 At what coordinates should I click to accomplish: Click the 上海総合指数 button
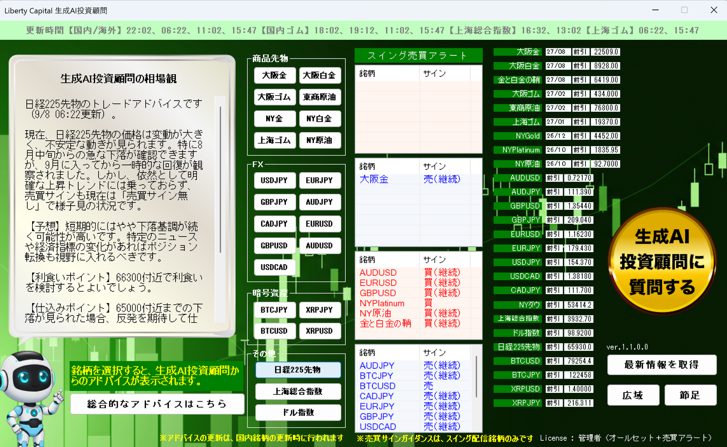(x=298, y=391)
